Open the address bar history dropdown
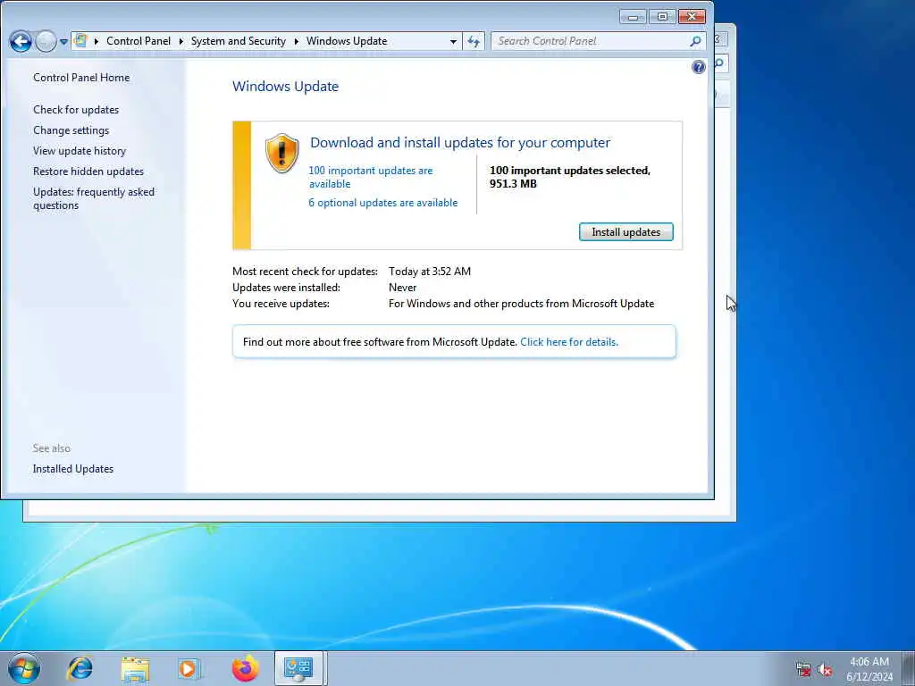Viewport: 915px width, 686px height. [x=453, y=41]
